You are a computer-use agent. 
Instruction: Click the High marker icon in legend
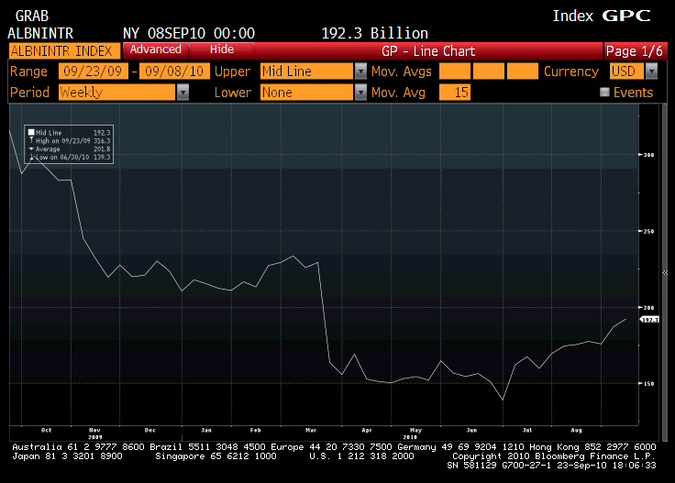click(x=31, y=140)
